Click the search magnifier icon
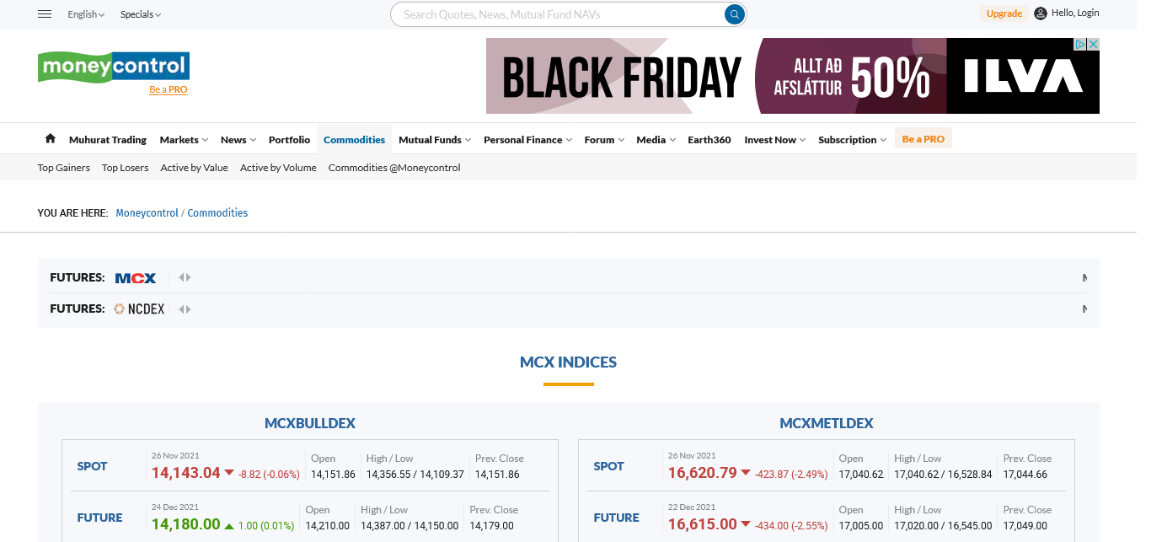Screen dimensions: 1151x542 [x=735, y=14]
